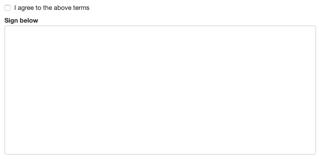The height and width of the screenshot is (159, 319).
Task: Click the 'Sign below' heading label
Action: pos(21,20)
